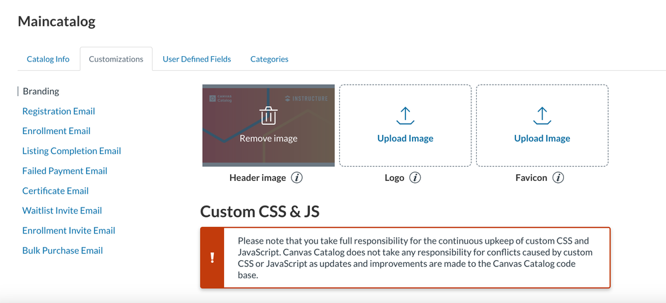This screenshot has width=666, height=303.
Task: Open Waitlist Invite Email settings
Action: click(62, 210)
